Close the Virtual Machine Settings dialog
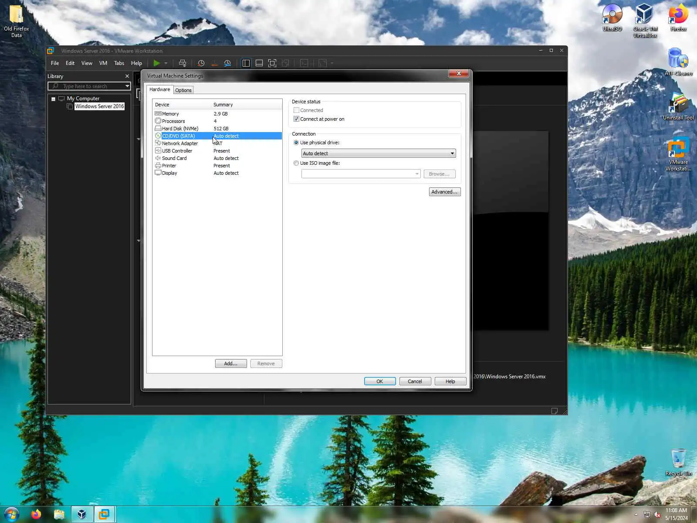This screenshot has width=697, height=523. (x=459, y=74)
